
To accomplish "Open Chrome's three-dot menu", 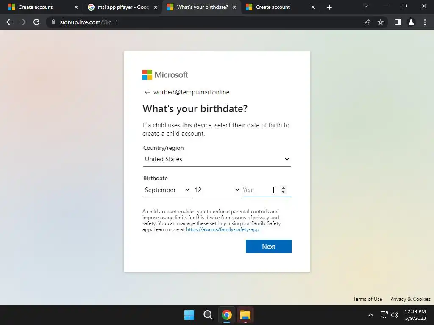I will point(425,22).
